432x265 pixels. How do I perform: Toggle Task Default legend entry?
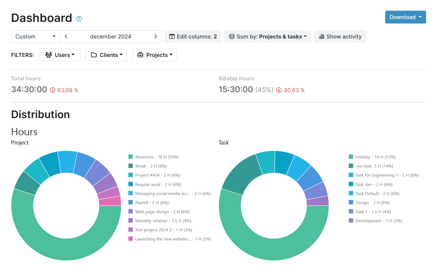(x=374, y=193)
